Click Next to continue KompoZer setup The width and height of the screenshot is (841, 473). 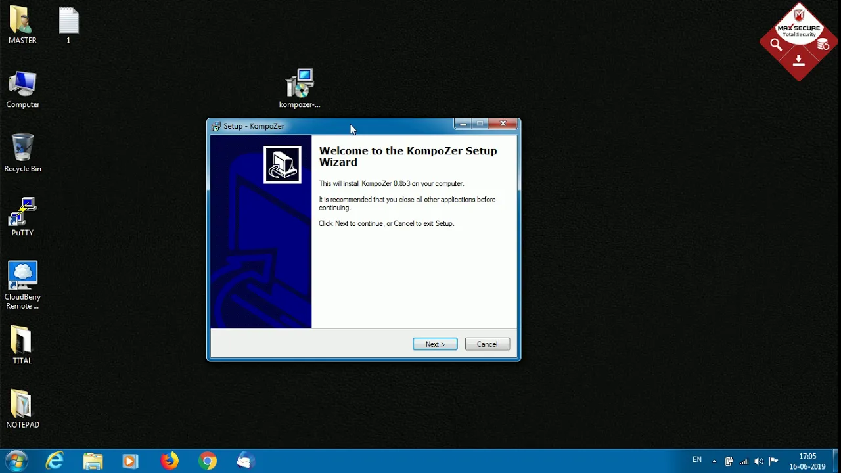435,344
